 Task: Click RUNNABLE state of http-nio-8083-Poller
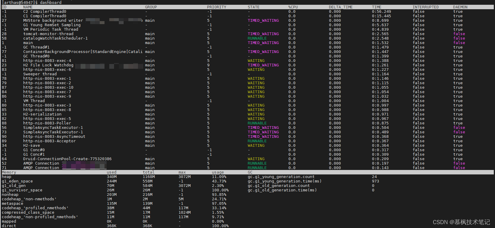(x=257, y=123)
